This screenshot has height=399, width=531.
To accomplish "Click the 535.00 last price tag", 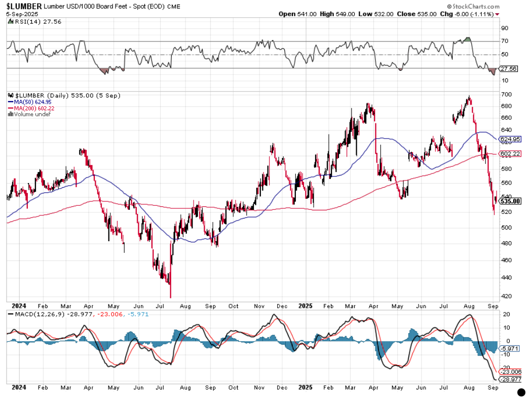I will coord(509,201).
